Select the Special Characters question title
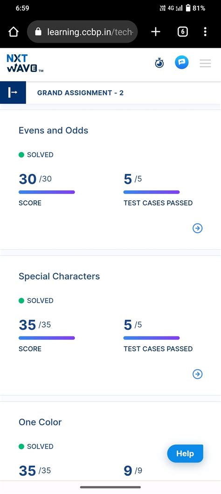 (59, 276)
